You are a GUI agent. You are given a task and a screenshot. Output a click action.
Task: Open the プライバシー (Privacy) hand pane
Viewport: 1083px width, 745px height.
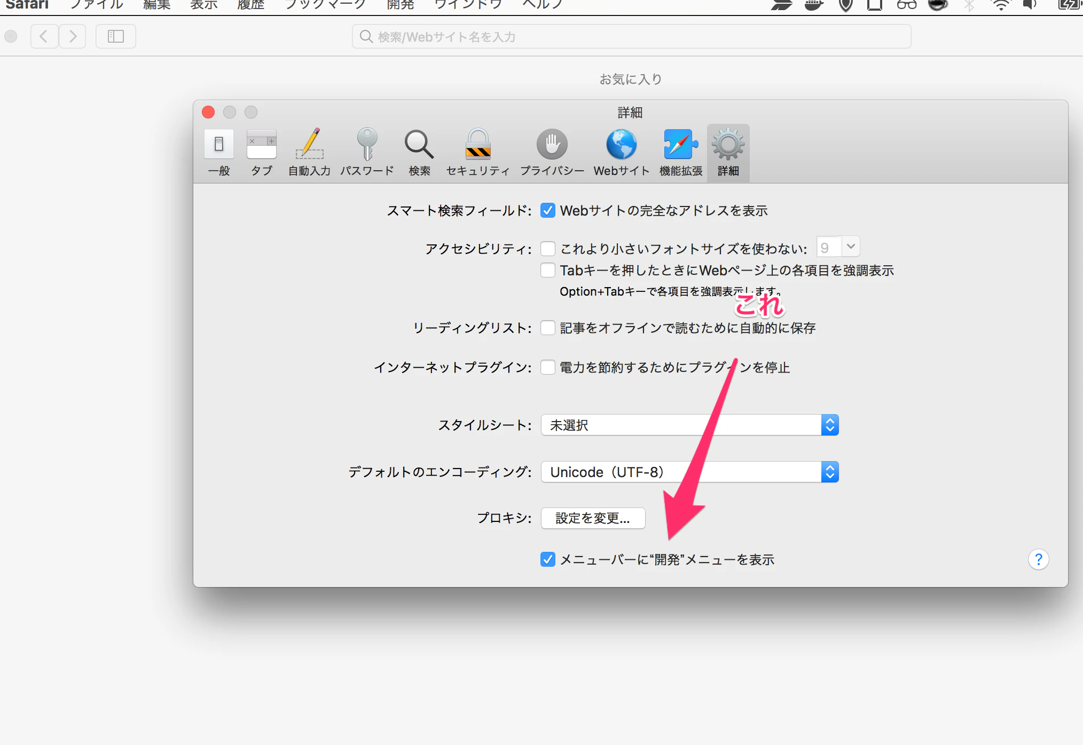(552, 153)
